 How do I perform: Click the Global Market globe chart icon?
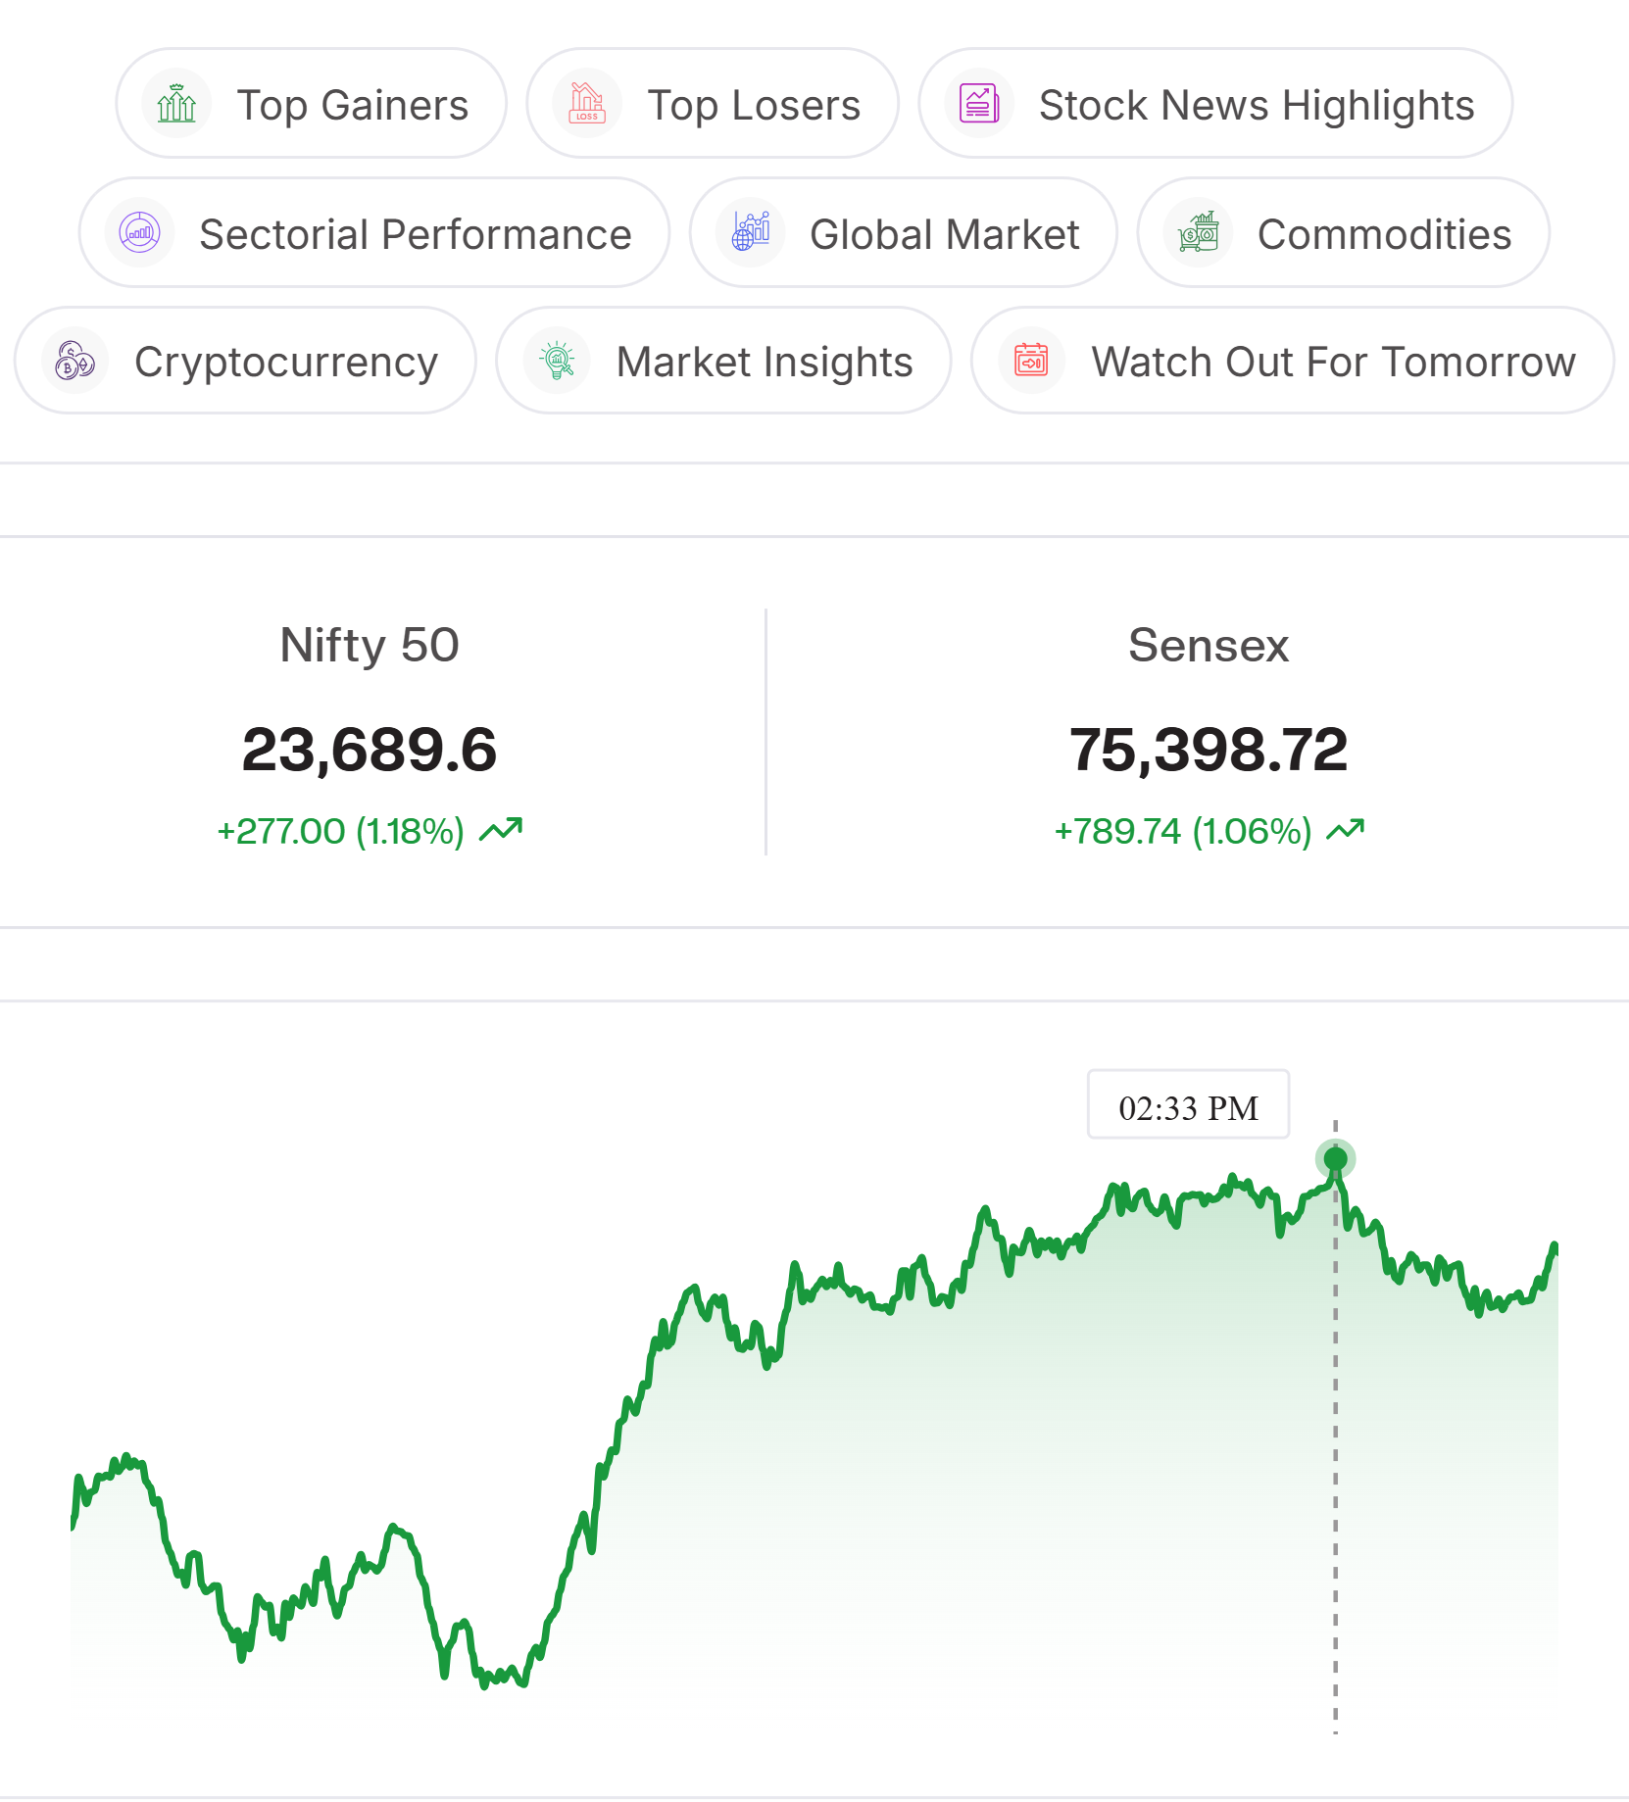pos(751,233)
